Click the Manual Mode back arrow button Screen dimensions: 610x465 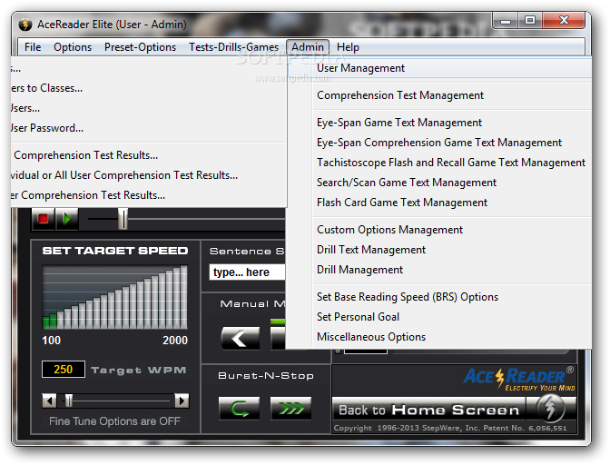click(241, 338)
